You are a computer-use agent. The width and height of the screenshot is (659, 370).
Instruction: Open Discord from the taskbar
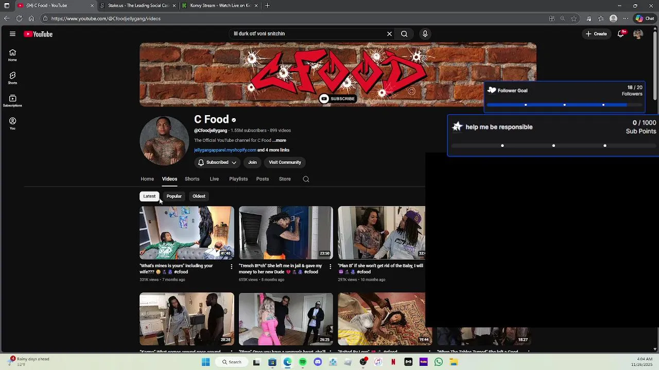(318, 362)
